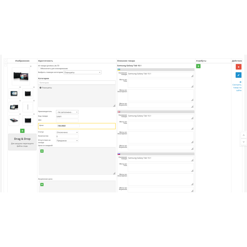The image size is (247, 247).
Task: Toggle the select-all checkbox in table header
Action: point(6,61)
